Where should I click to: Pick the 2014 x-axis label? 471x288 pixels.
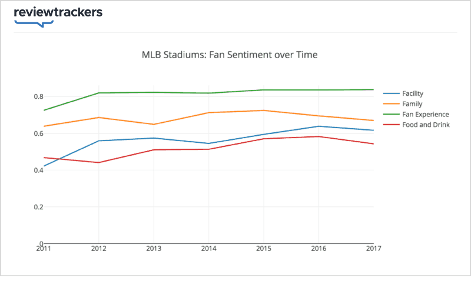tap(208, 249)
